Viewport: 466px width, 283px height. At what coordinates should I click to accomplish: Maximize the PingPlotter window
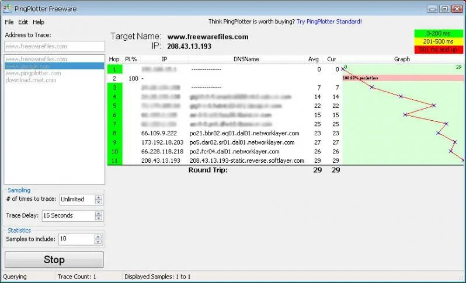(x=444, y=9)
